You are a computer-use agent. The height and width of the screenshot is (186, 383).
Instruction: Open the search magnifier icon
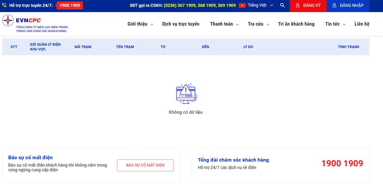click(x=282, y=6)
